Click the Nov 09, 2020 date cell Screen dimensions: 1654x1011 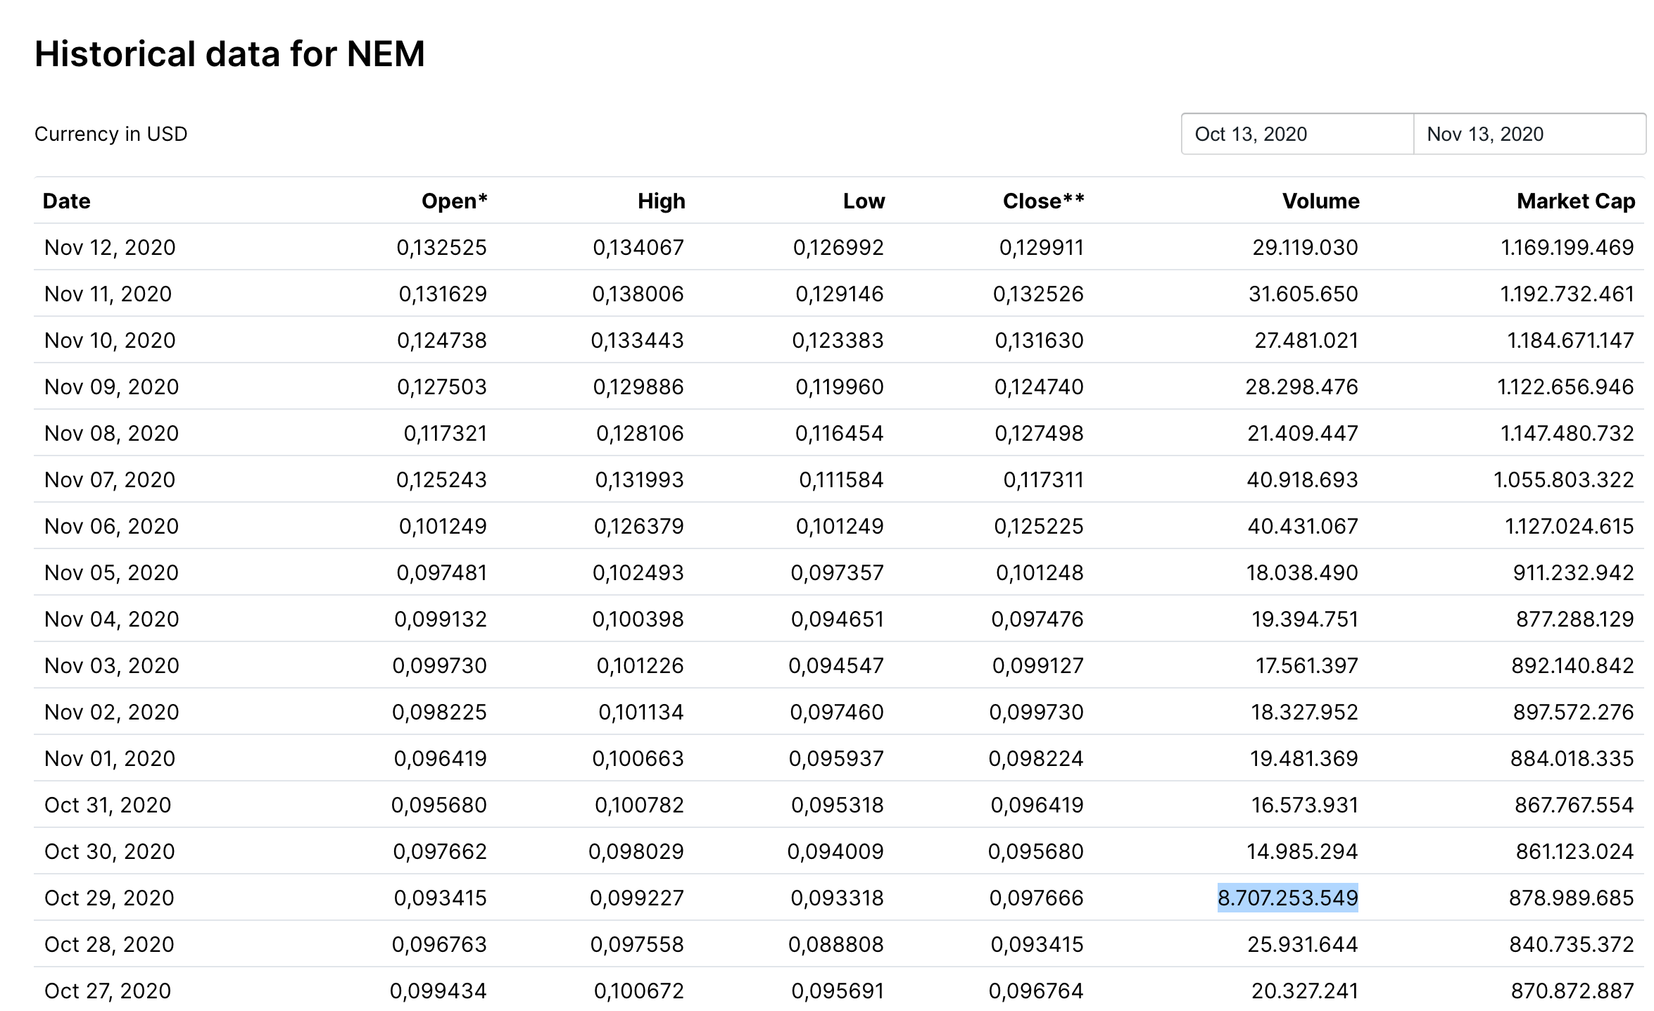[x=111, y=387]
